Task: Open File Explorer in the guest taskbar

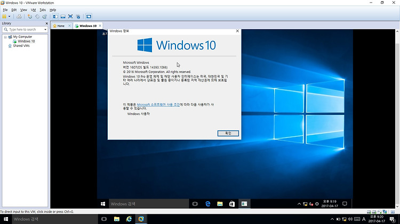Action: click(220, 204)
